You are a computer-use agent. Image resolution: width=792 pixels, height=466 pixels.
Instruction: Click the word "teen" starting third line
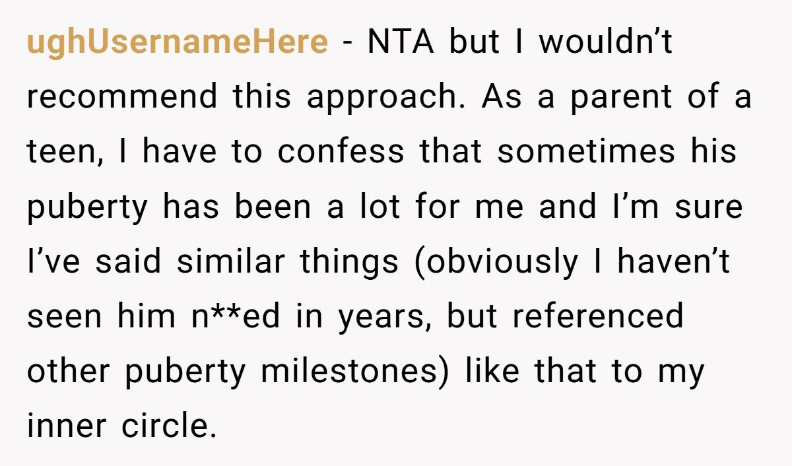coord(61,152)
